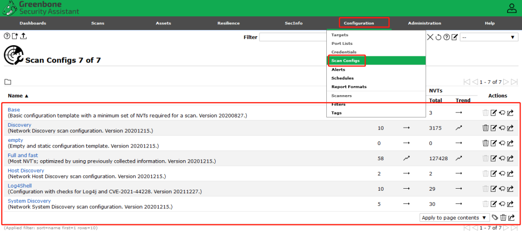Screen dimensions: 522x237
Task: Move the Discovery config to trashcan
Action: tap(485, 128)
